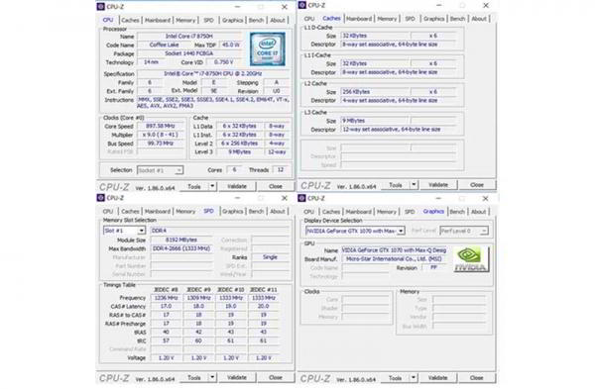Select Memory tab in Caches window
The width and height of the screenshot is (595, 389).
(x=387, y=19)
